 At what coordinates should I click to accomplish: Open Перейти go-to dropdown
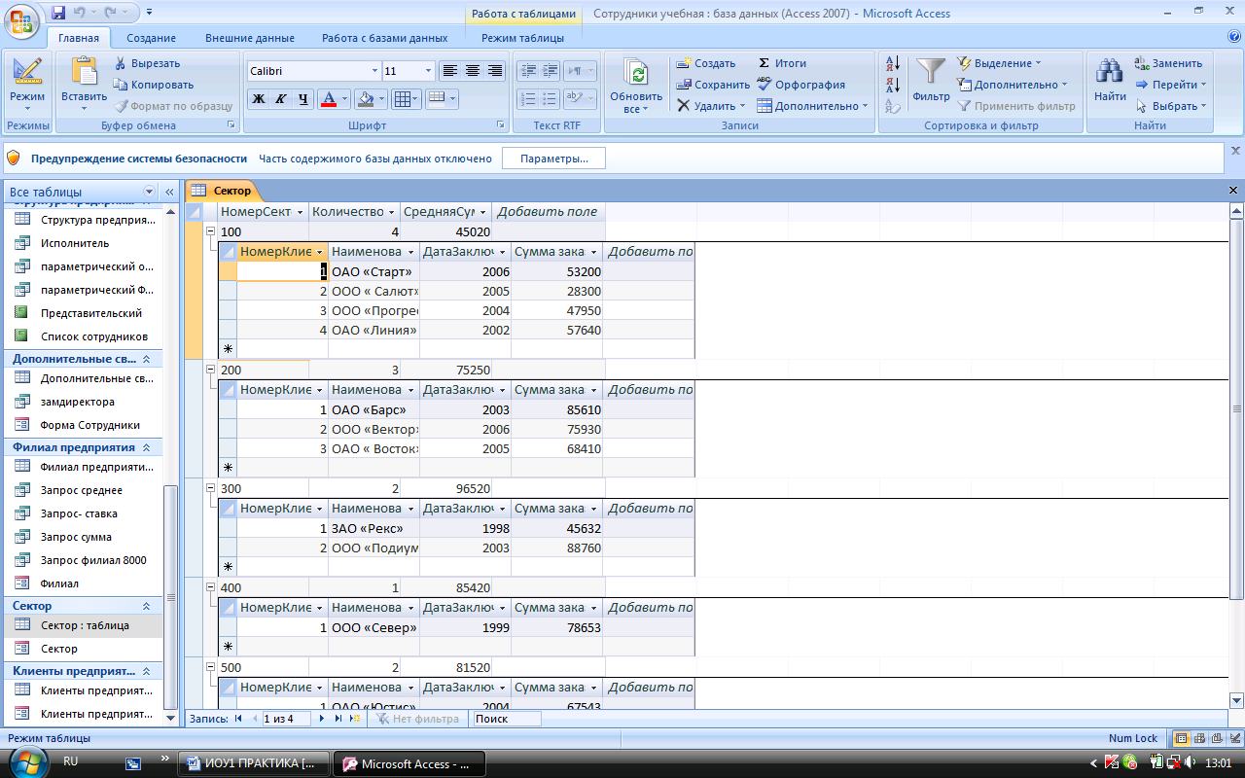pos(1171,85)
